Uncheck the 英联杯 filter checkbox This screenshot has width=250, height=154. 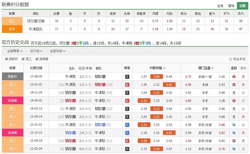[7, 59]
